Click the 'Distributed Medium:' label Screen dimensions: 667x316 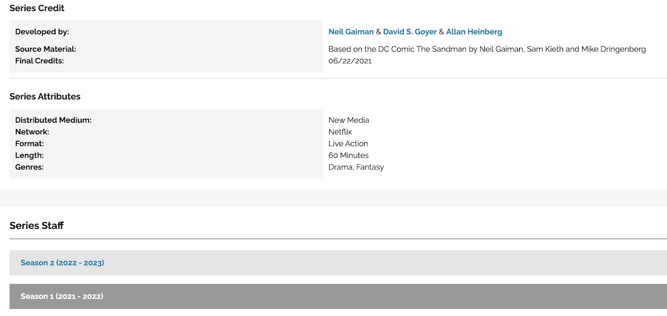pos(53,120)
